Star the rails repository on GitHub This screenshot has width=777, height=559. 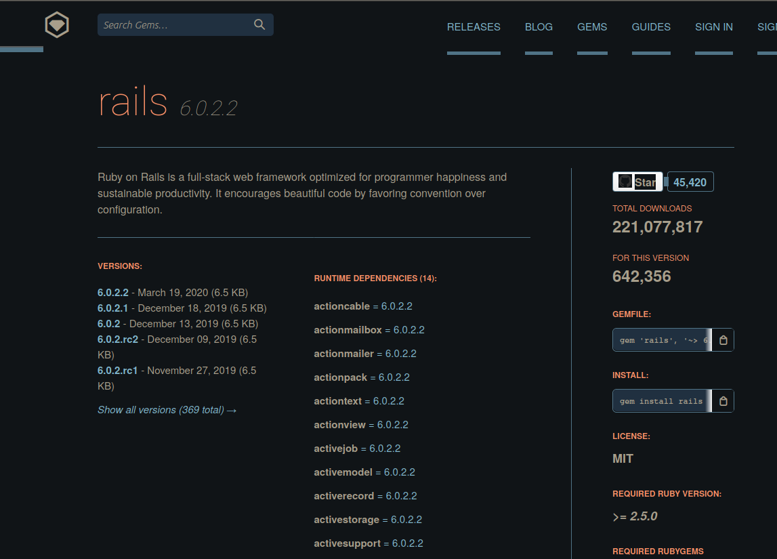[x=637, y=181]
